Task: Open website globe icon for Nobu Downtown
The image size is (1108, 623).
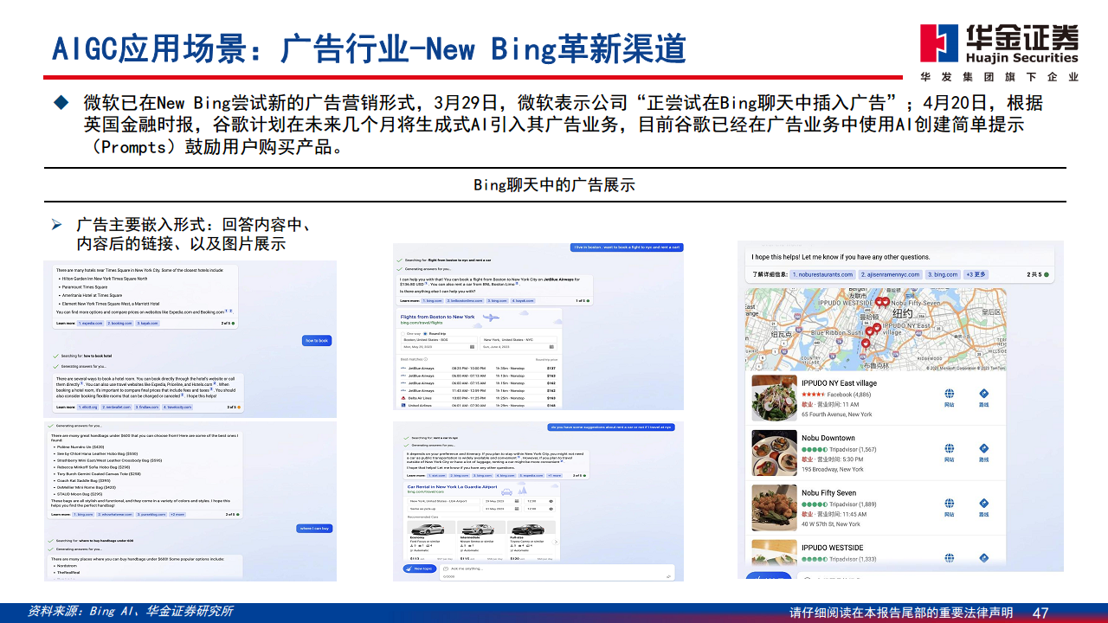Action: point(949,447)
